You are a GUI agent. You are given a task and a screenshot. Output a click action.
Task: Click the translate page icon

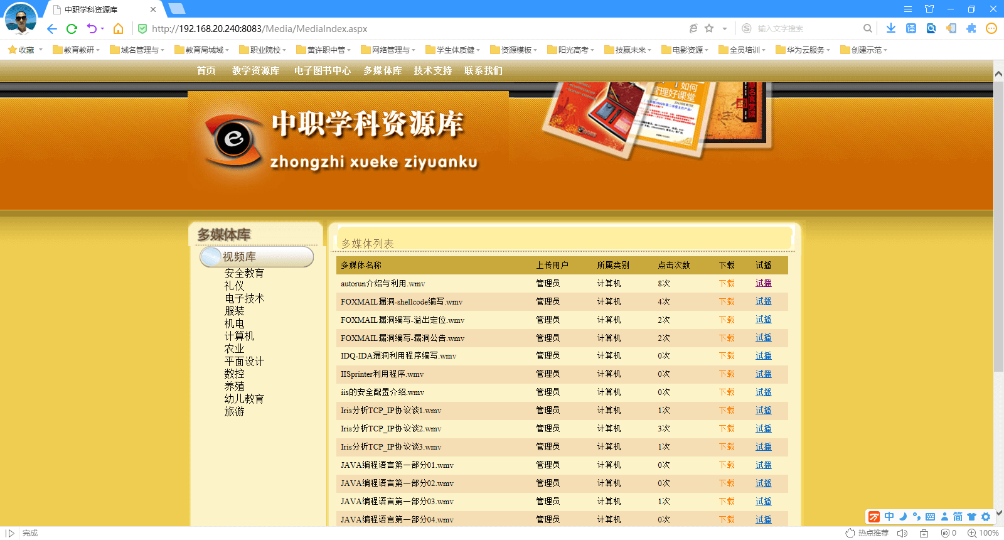(x=911, y=28)
